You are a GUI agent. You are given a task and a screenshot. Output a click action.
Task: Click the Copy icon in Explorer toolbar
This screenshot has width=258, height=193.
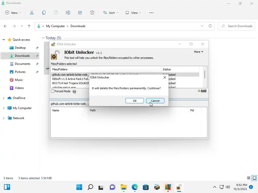(44, 13)
